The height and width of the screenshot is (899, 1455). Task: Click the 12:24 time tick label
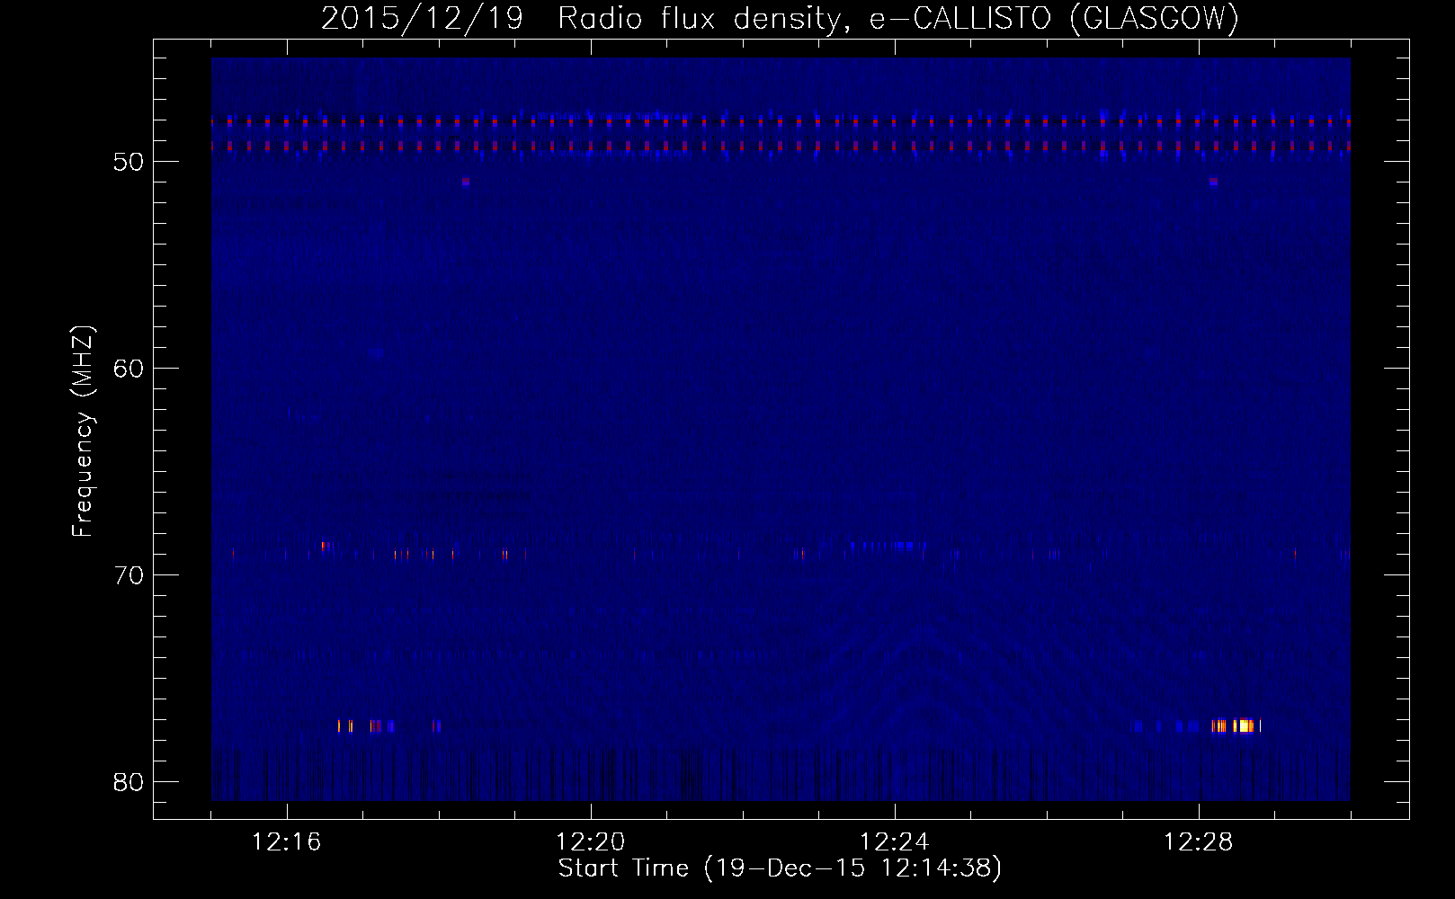(894, 842)
